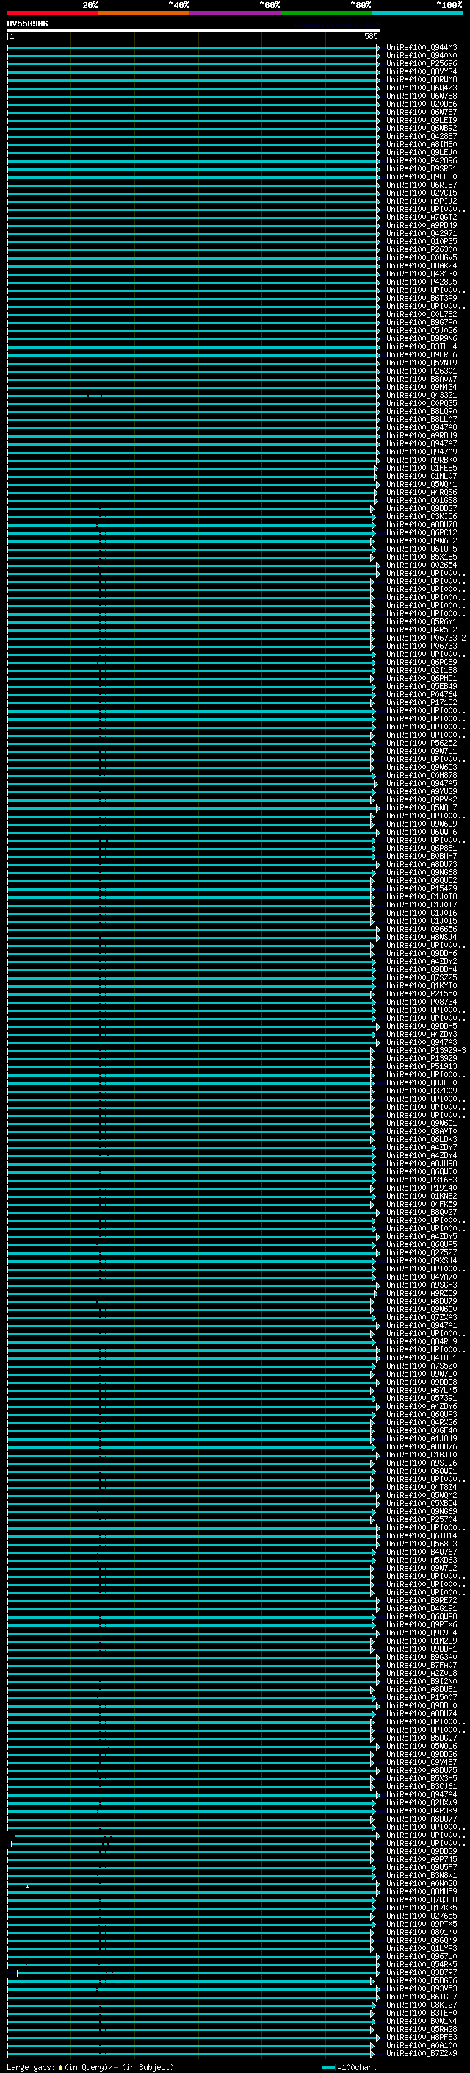
Task: Open hit UniRef100_Q6PC12
Action: [422, 532]
